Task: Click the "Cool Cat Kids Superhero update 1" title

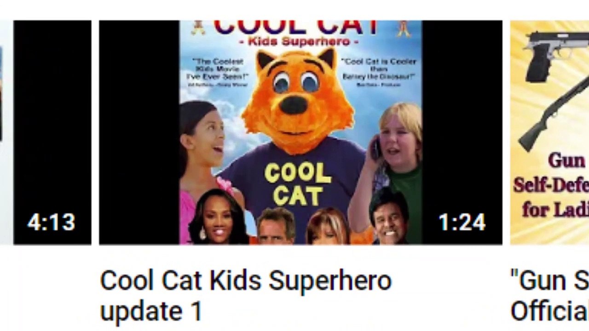Action: pos(245,296)
